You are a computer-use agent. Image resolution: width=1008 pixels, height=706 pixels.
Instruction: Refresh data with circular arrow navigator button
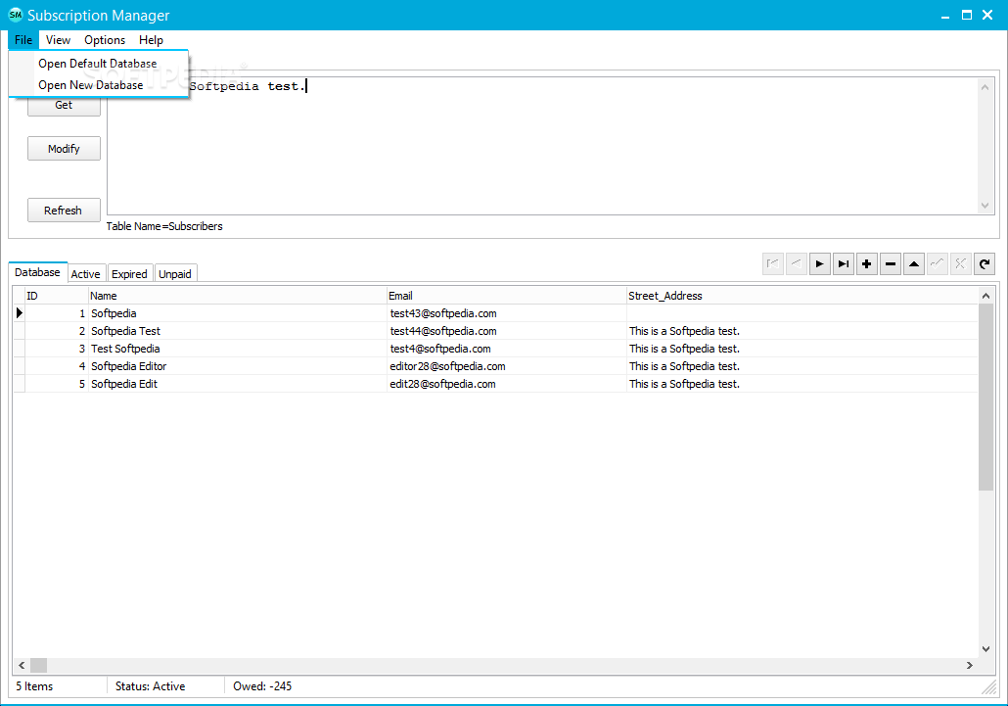(x=985, y=263)
